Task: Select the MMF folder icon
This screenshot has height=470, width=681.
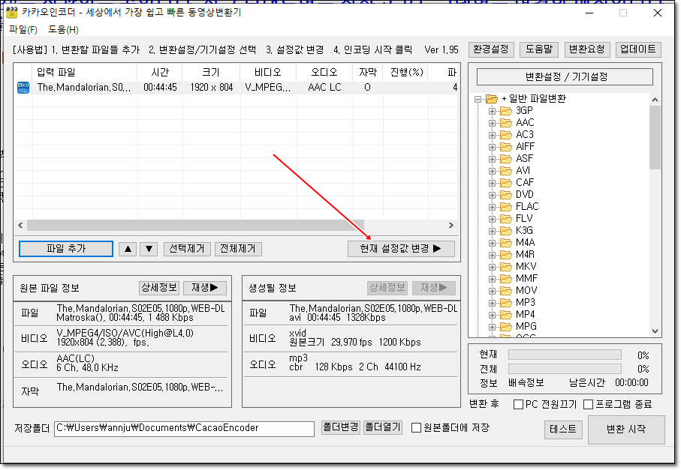Action: click(x=505, y=279)
